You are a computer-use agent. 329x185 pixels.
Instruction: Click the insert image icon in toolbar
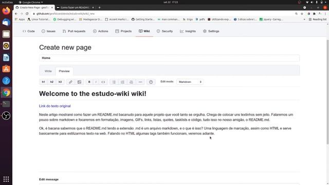click(79, 82)
